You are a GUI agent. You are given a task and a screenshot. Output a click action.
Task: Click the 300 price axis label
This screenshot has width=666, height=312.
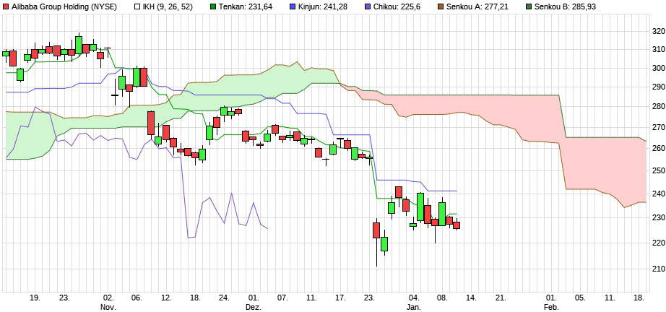(657, 68)
